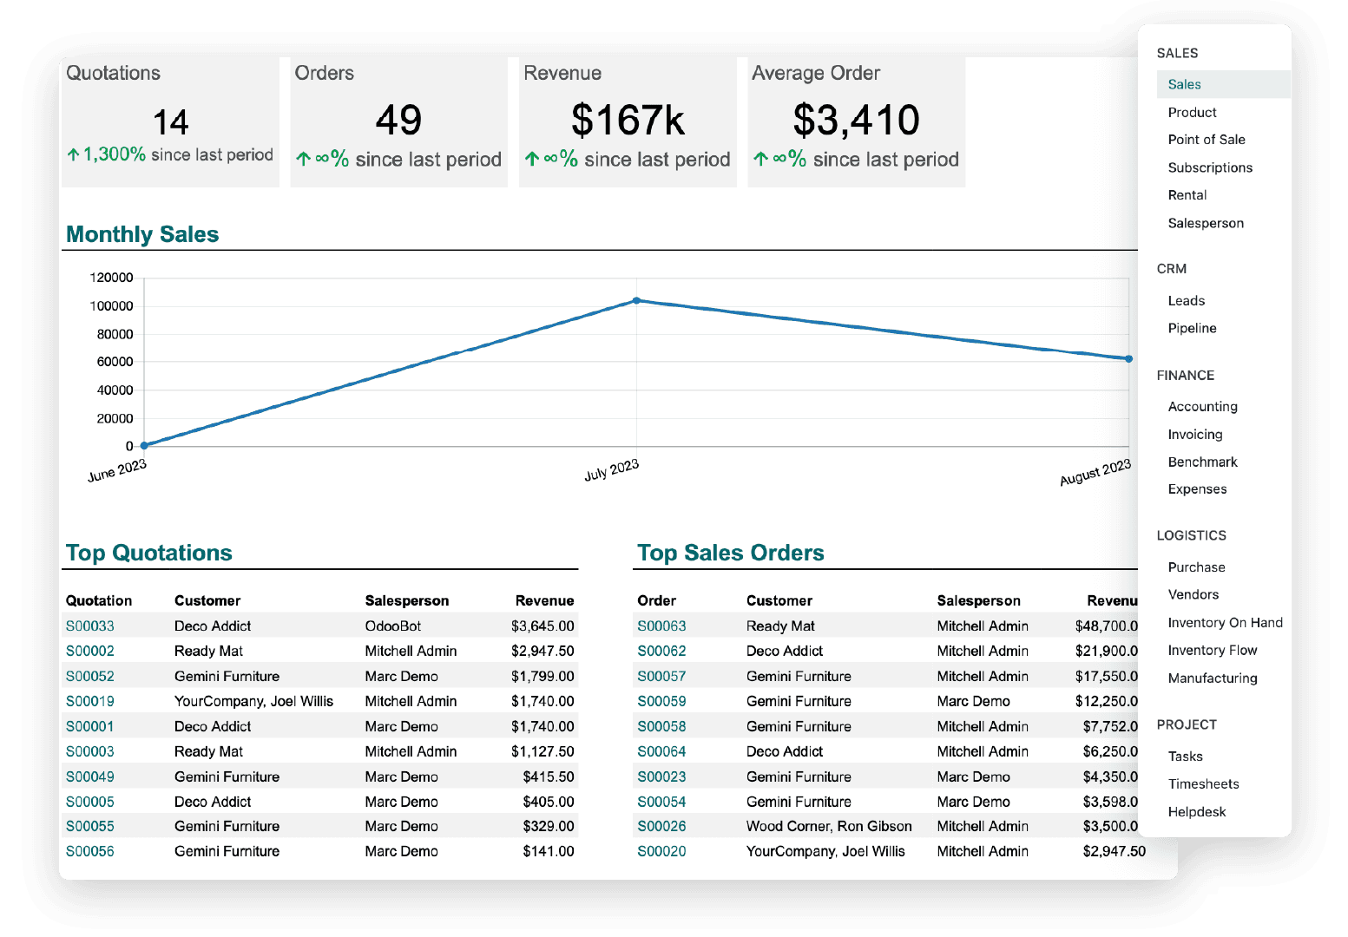Open Leads under CRM
Screen dimensions: 1348x937
pyautogui.click(x=1186, y=300)
